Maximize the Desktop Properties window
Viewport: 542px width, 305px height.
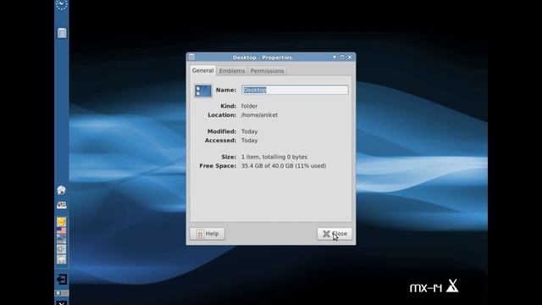coord(342,57)
